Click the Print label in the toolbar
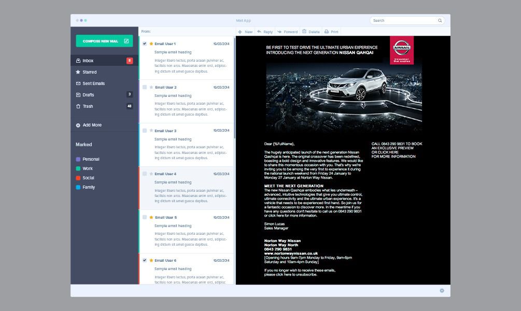The height and width of the screenshot is (311, 521). pyautogui.click(x=334, y=32)
